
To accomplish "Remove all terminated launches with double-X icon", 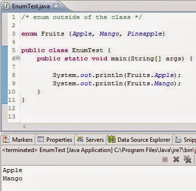I will 187,159.
